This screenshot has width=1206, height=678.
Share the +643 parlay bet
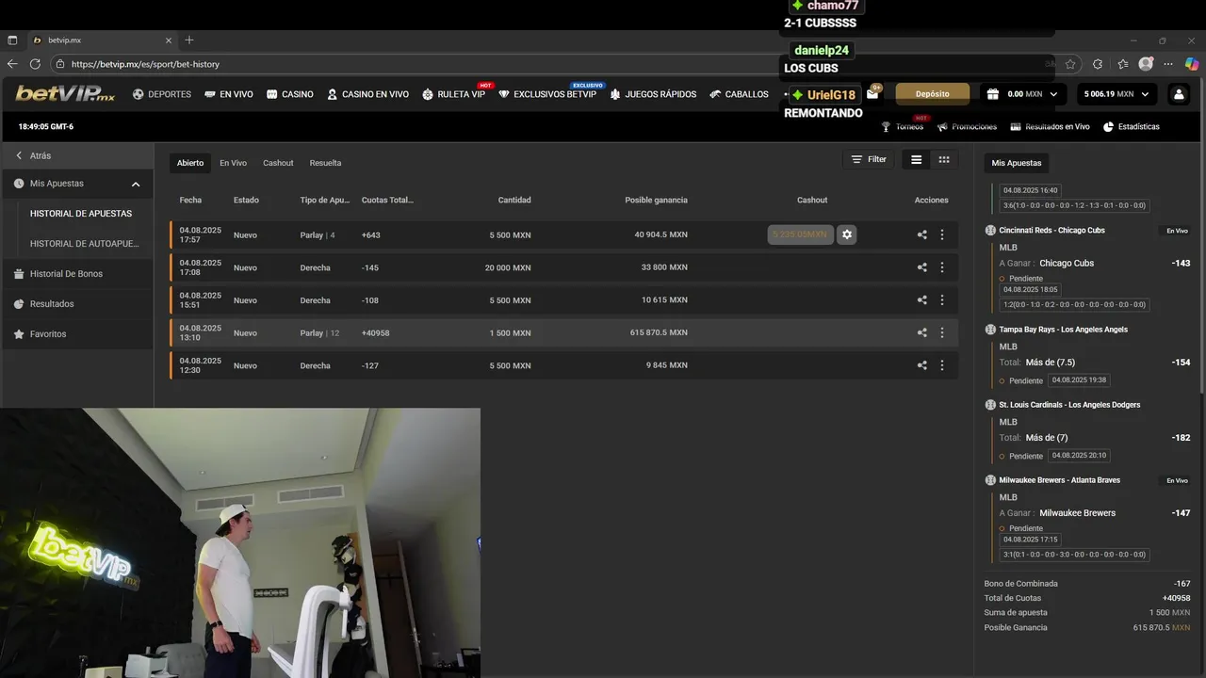click(x=921, y=235)
